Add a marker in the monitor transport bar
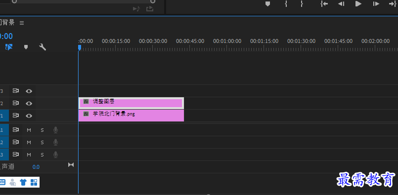This screenshot has width=398, height=195. [x=267, y=4]
